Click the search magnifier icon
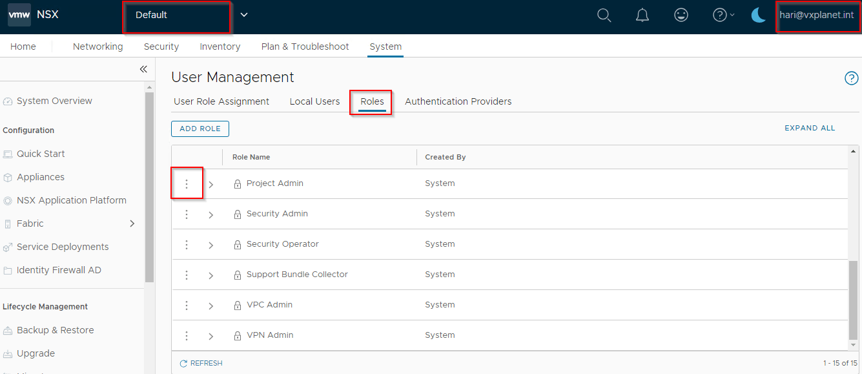The image size is (862, 374). click(604, 16)
